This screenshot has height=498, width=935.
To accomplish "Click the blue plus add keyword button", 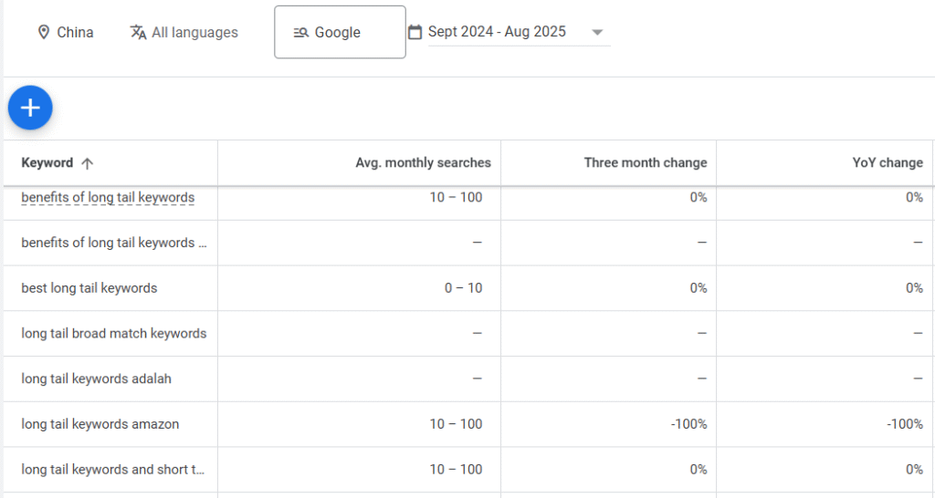I will tap(30, 109).
